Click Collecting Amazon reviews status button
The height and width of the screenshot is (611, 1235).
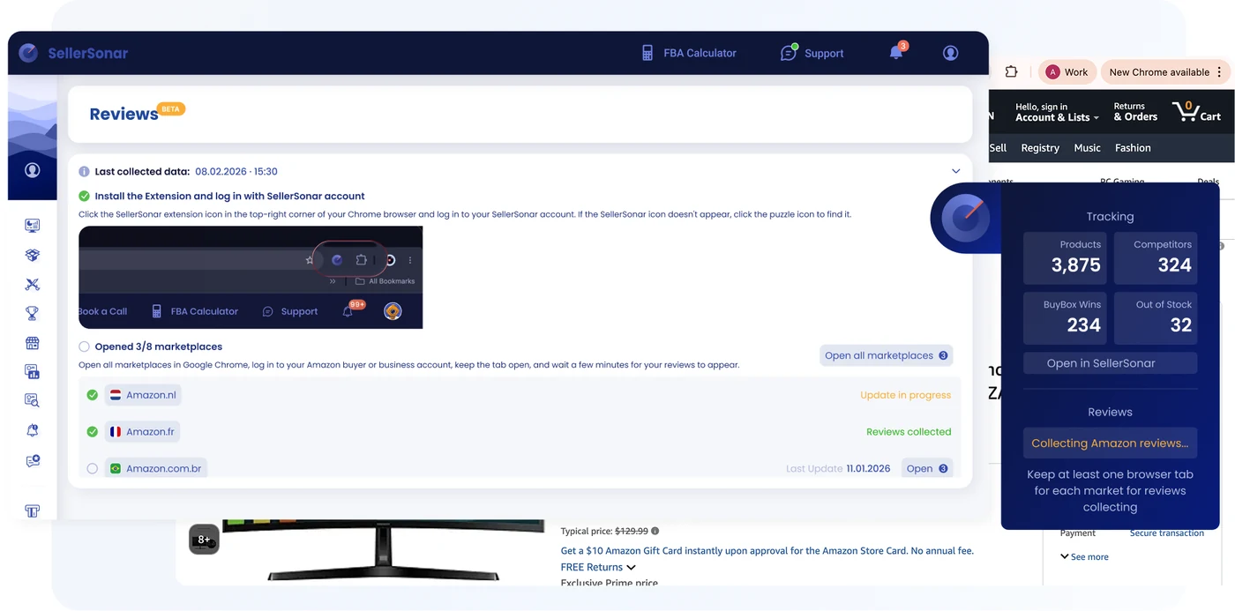(1110, 443)
